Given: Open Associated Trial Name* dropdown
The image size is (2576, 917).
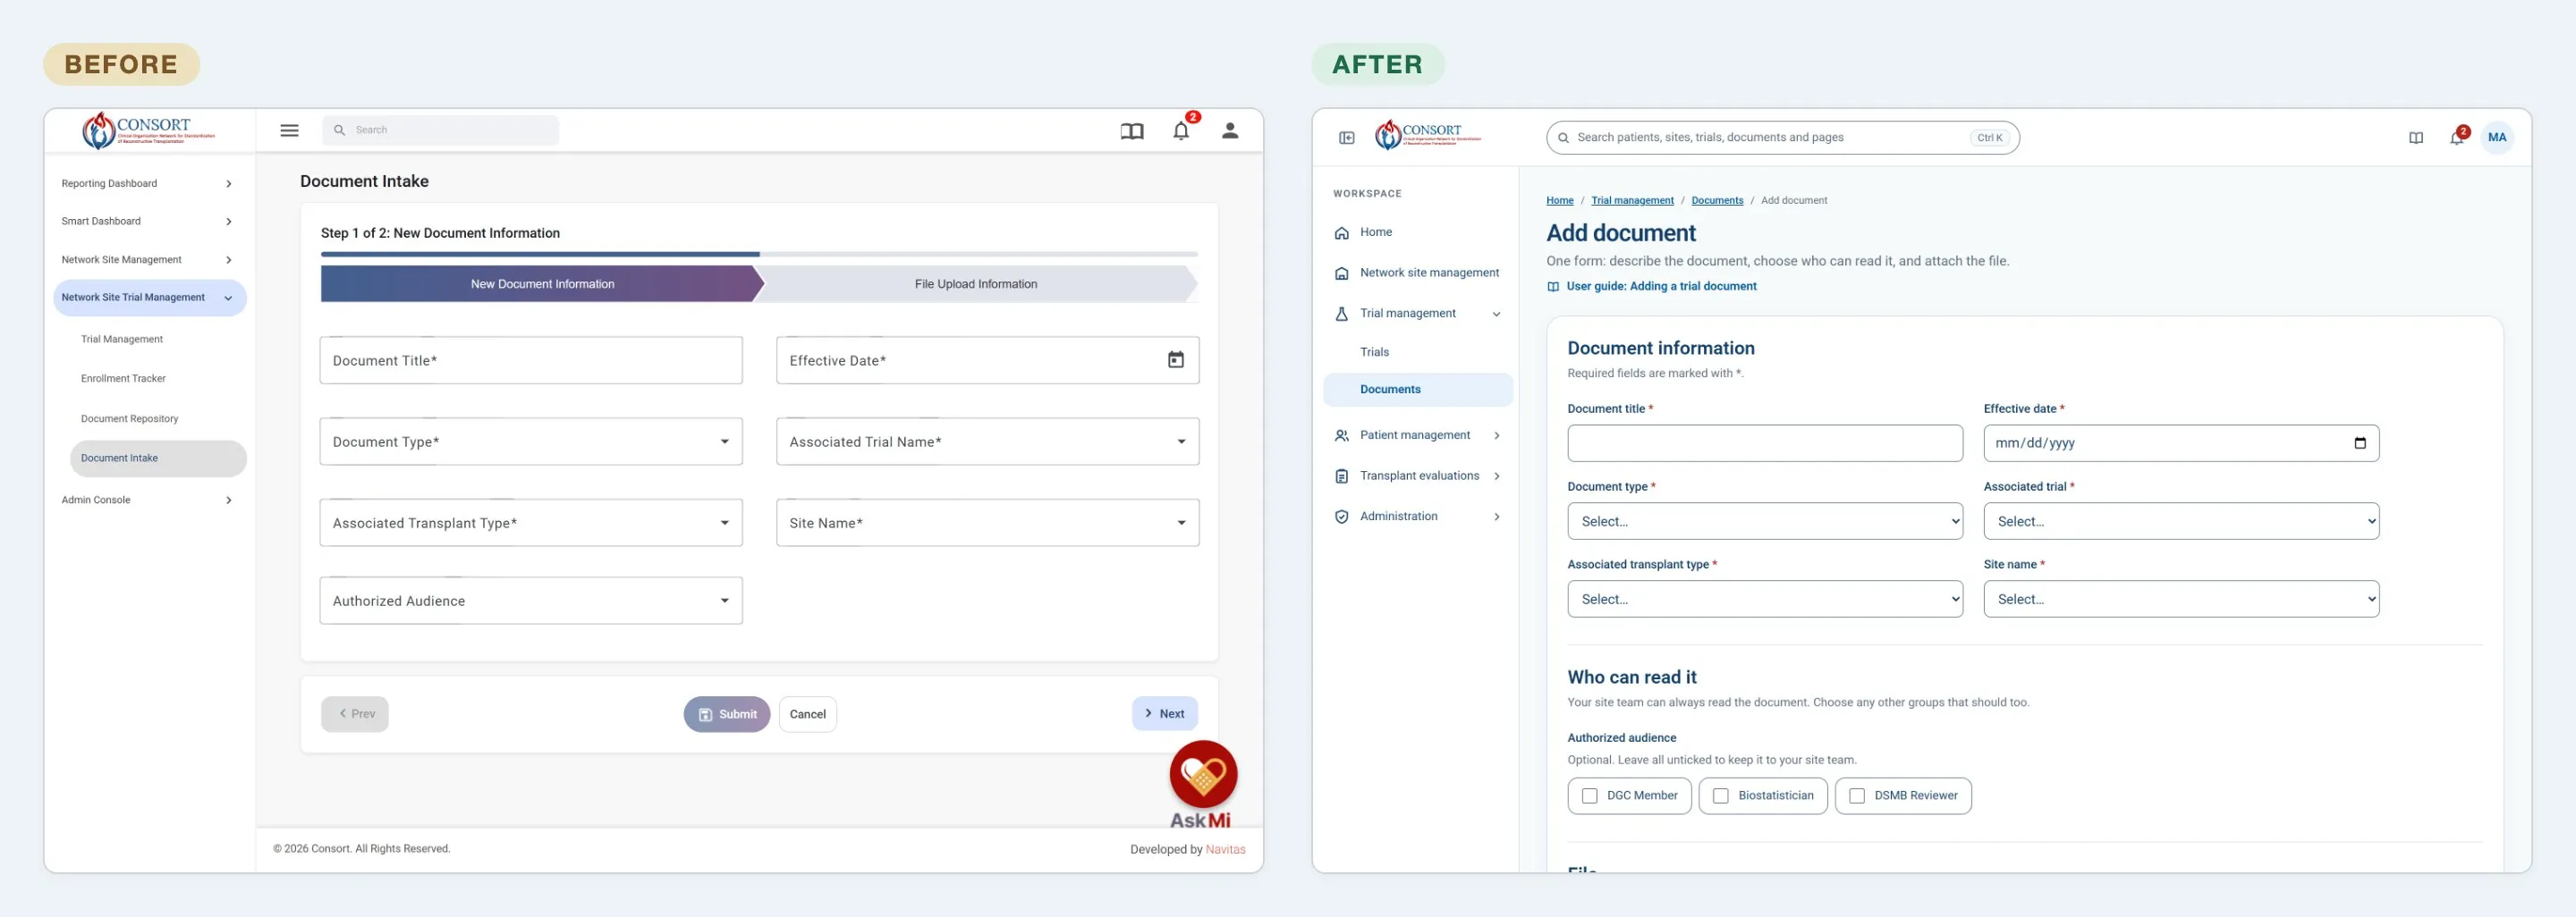Looking at the screenshot, I should tap(988, 442).
